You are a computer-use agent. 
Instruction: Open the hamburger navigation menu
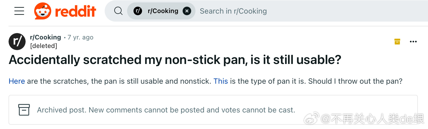tap(19, 11)
